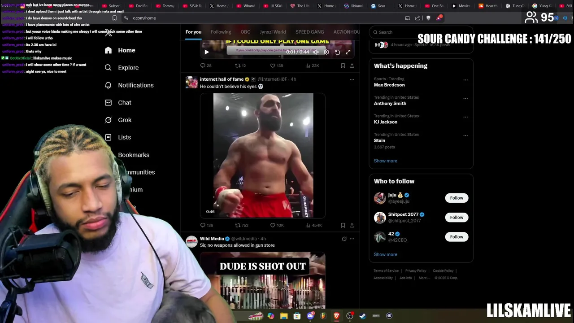This screenshot has width=574, height=323.
Task: Open Grok explain icon on Wild Media post
Action: pyautogui.click(x=344, y=239)
